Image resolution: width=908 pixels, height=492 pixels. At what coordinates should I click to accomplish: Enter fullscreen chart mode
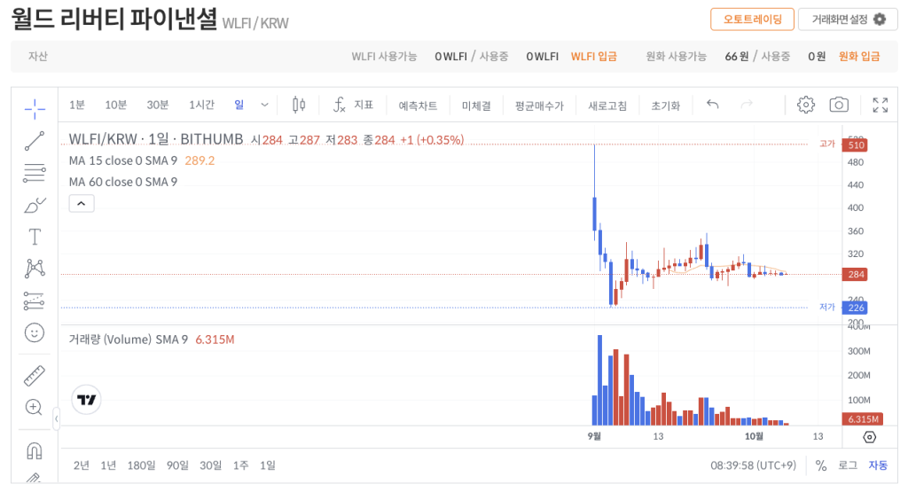point(880,105)
